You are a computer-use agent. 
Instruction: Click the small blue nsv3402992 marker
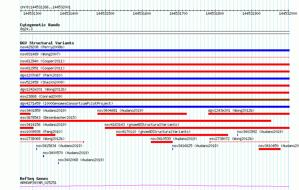pos(238,135)
